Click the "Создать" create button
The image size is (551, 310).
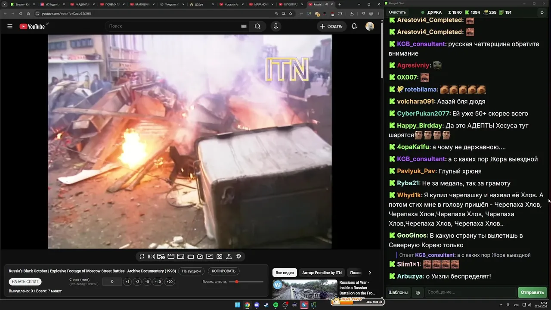331,26
